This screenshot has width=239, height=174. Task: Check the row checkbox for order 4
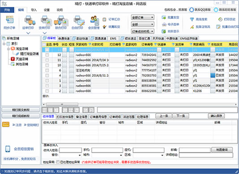[47, 75]
